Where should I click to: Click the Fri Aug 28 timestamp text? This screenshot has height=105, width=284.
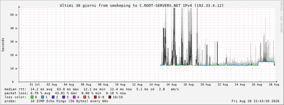256,101
